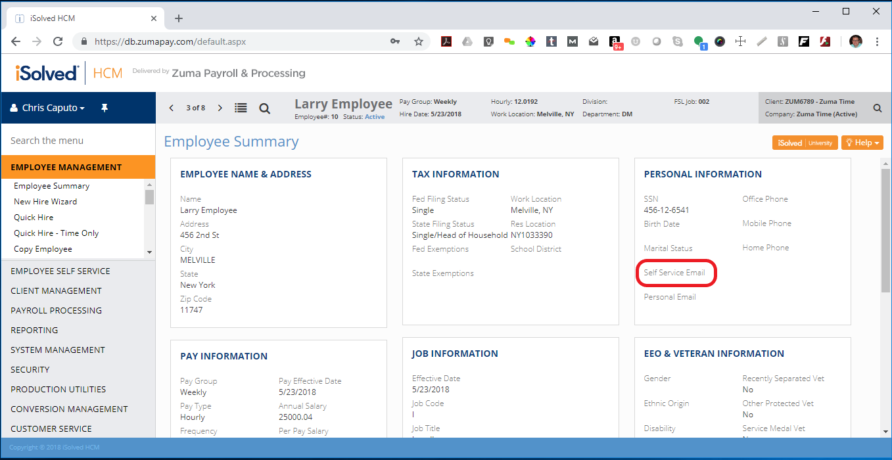The image size is (892, 460).
Task: Click the employee search magnifier icon
Action: pyautogui.click(x=264, y=108)
